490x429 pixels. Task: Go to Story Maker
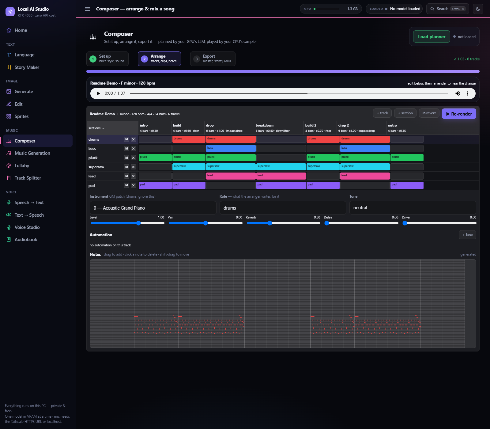click(38, 67)
